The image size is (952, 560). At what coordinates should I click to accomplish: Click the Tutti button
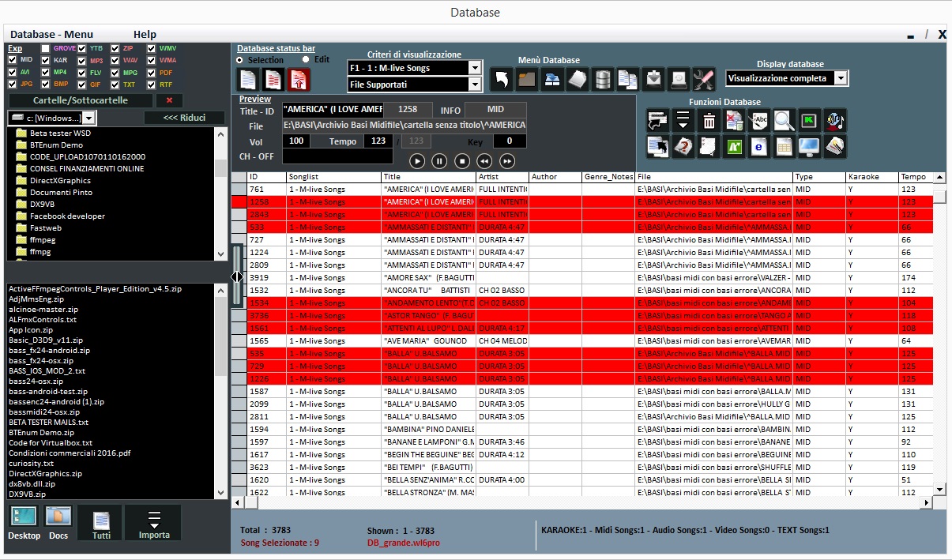[101, 523]
